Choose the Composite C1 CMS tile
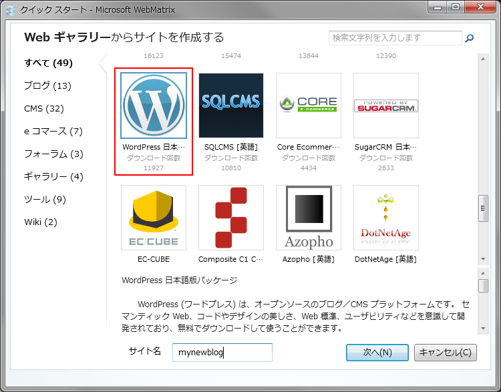501x392 pixels. click(x=231, y=218)
